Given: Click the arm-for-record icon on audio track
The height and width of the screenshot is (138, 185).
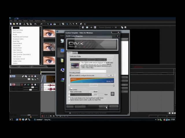Looking at the screenshot, I should coord(22,85).
